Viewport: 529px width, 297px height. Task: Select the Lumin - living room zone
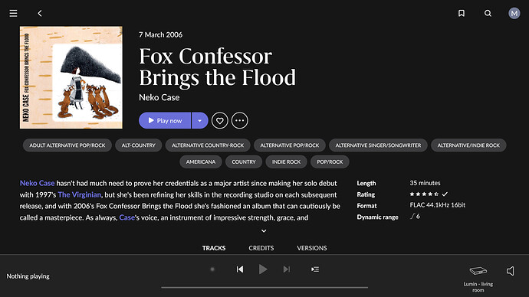pos(478,279)
